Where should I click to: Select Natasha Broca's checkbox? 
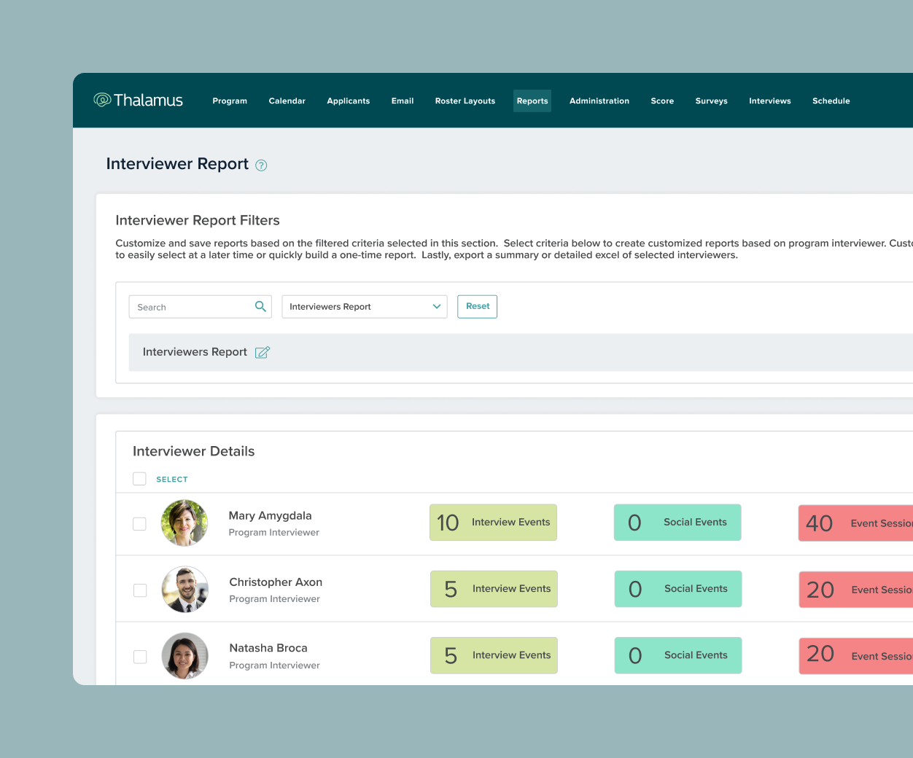[x=140, y=657]
